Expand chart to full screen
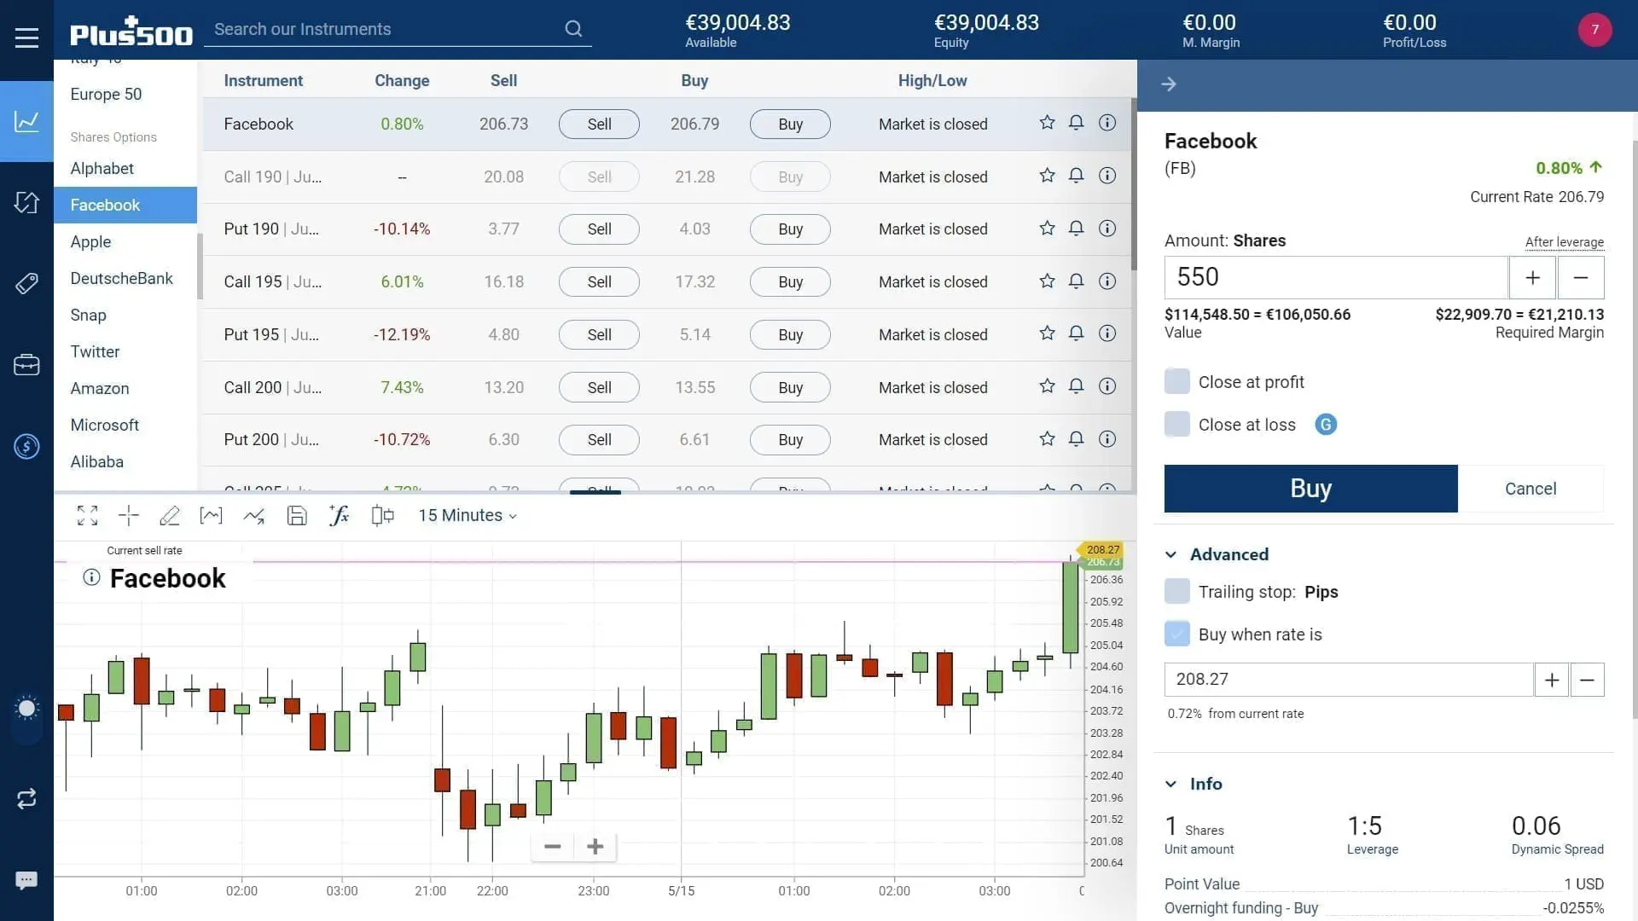1638x921 pixels. (87, 515)
